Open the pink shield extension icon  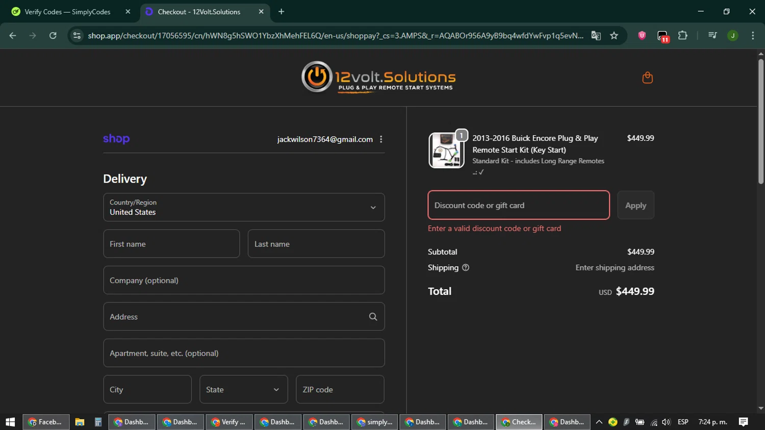pos(642,35)
